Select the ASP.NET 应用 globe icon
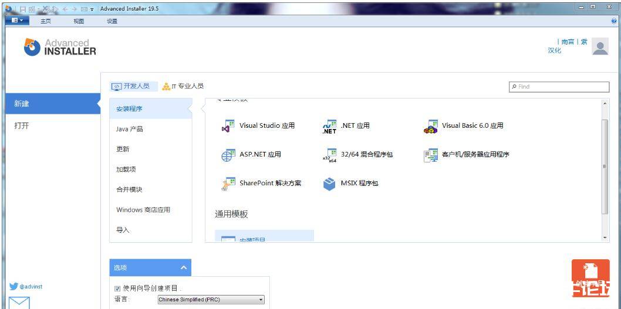Viewport: 621px width, 309px height. [228, 155]
